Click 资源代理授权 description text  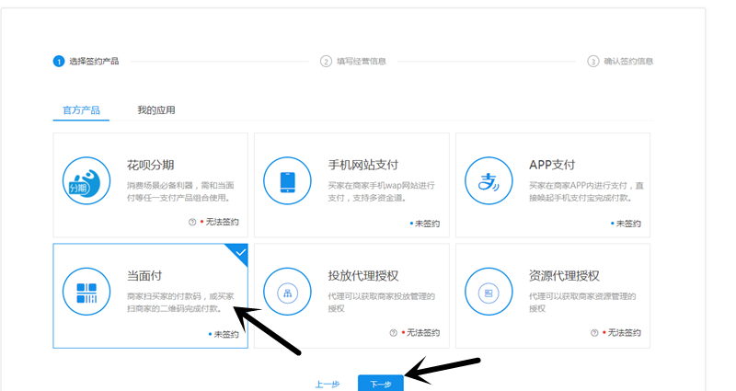[x=582, y=303]
